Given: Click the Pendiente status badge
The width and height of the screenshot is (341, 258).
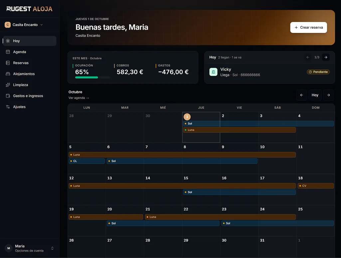Looking at the screenshot, I should click(x=318, y=72).
